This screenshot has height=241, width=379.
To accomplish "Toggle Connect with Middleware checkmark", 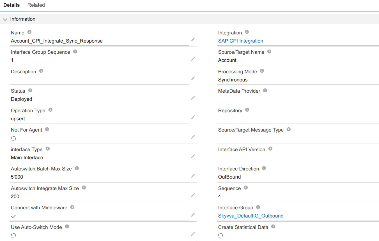I will point(13,216).
